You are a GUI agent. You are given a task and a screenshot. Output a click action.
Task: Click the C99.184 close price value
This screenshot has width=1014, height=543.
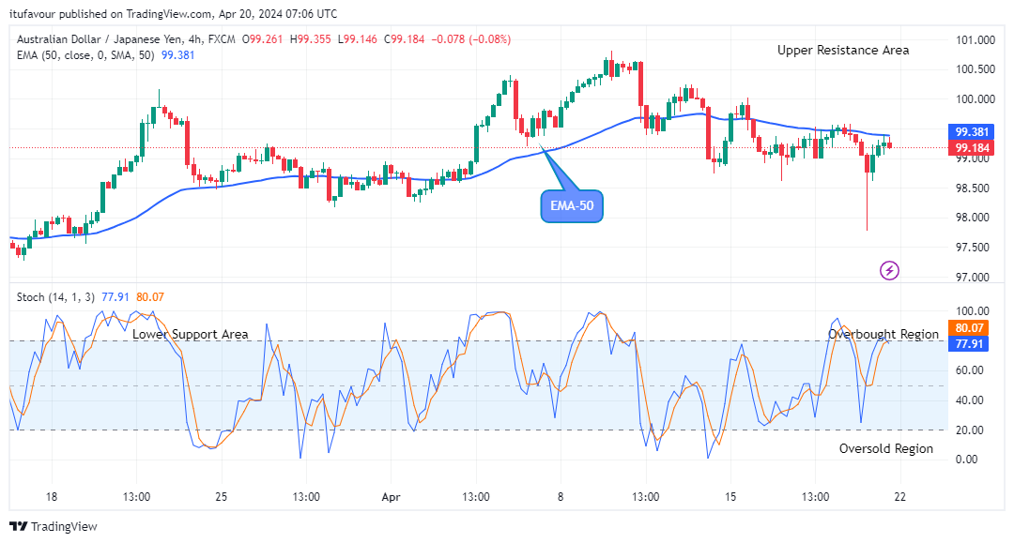(404, 39)
